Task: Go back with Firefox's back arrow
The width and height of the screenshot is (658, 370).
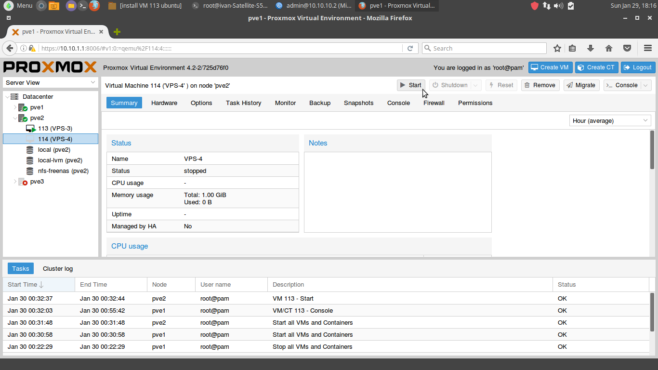Action: [x=10, y=48]
